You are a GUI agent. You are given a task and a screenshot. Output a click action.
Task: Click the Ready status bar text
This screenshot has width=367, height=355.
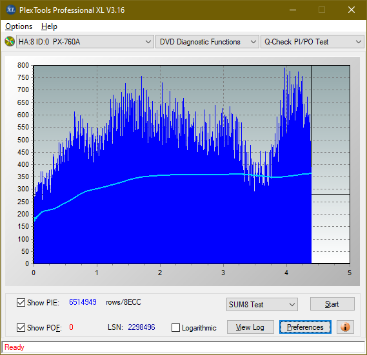14,347
